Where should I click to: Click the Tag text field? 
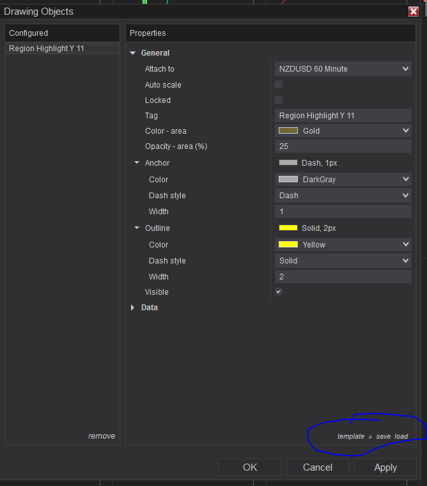click(x=344, y=116)
